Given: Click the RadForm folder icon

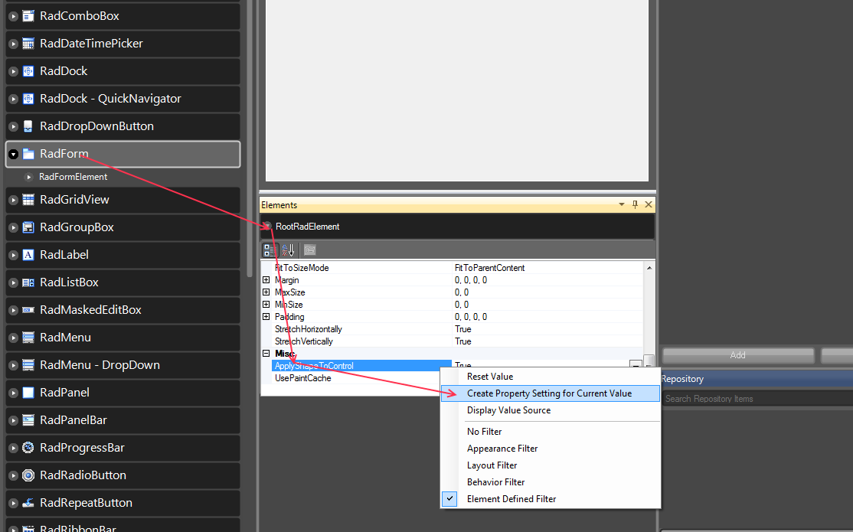Looking at the screenshot, I should pyautogui.click(x=28, y=154).
